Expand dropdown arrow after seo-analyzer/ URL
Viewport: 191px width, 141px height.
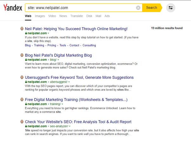70,126
